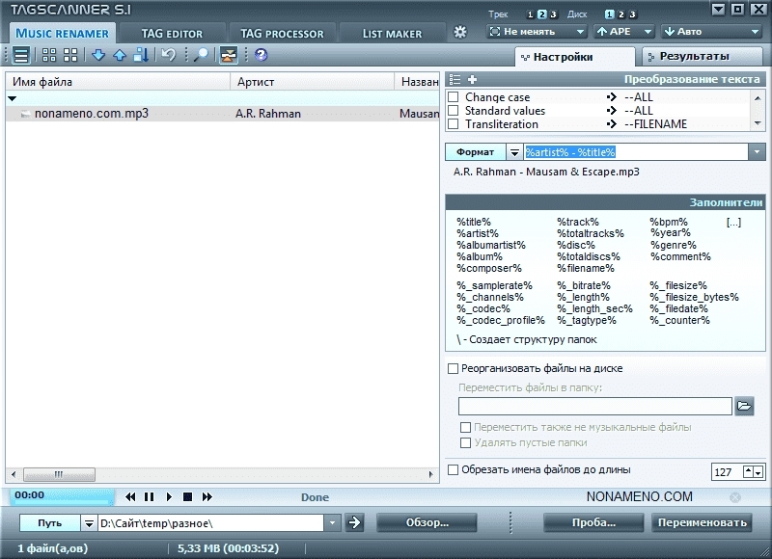Open the Настройки tab

click(x=574, y=57)
